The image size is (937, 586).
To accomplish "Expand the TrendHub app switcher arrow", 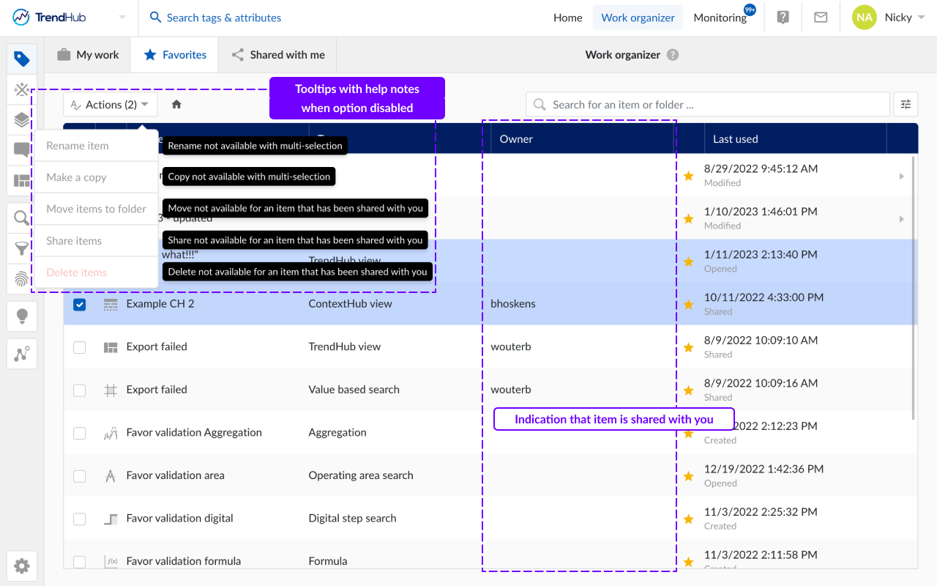I will [x=122, y=18].
